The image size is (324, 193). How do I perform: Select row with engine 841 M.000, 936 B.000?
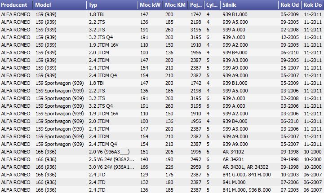point(162,190)
